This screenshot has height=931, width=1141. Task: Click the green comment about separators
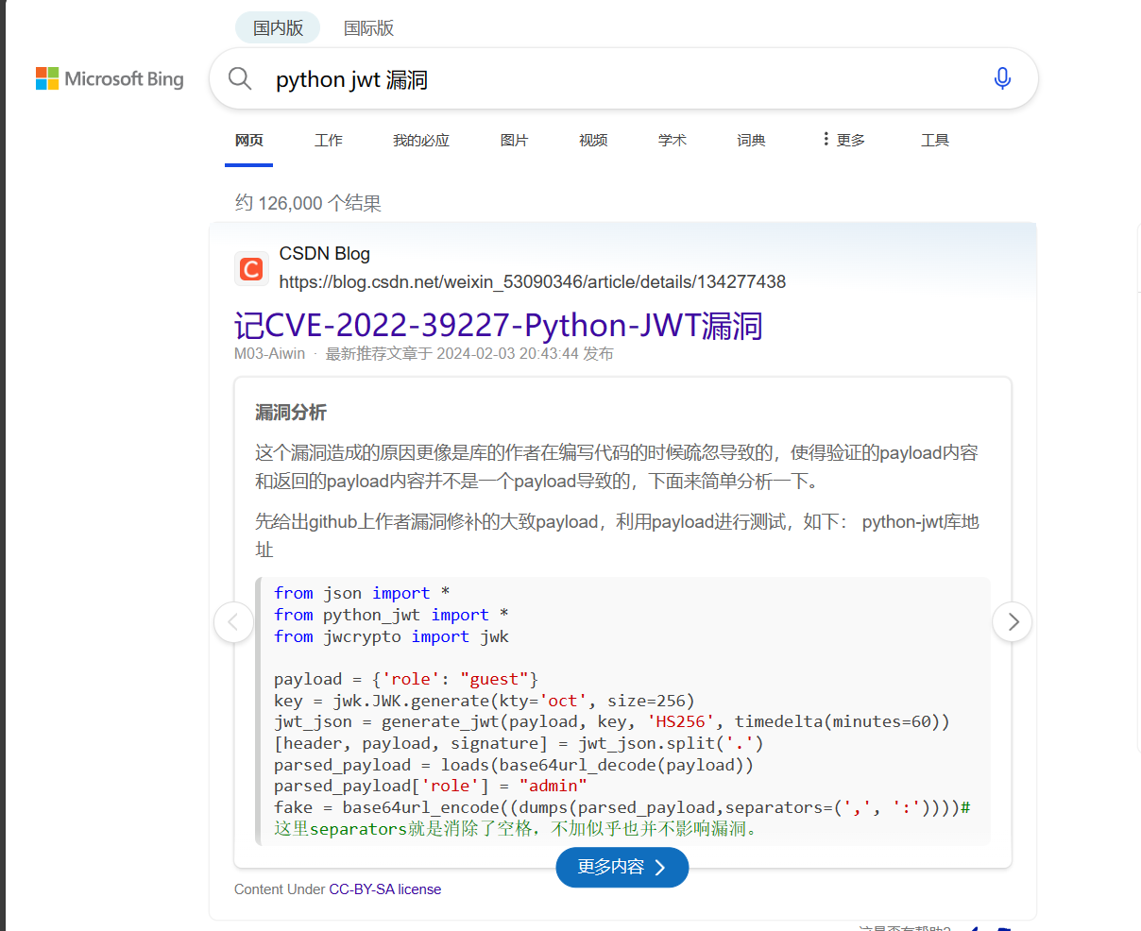tap(516, 829)
